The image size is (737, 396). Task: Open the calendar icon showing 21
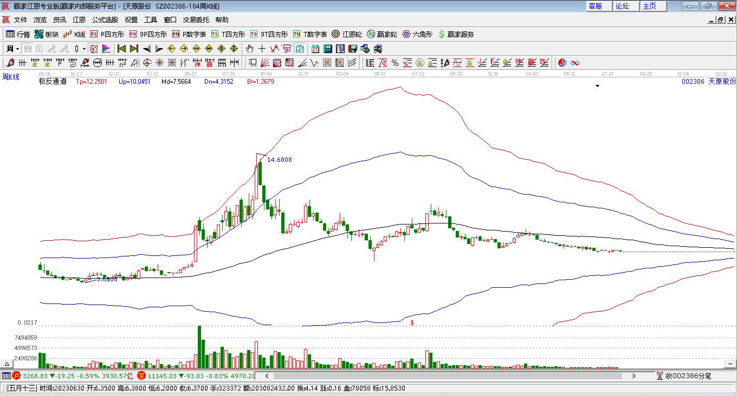click(315, 49)
